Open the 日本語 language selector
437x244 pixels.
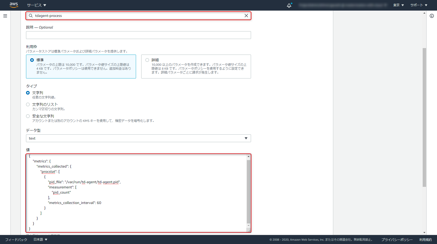click(x=40, y=240)
